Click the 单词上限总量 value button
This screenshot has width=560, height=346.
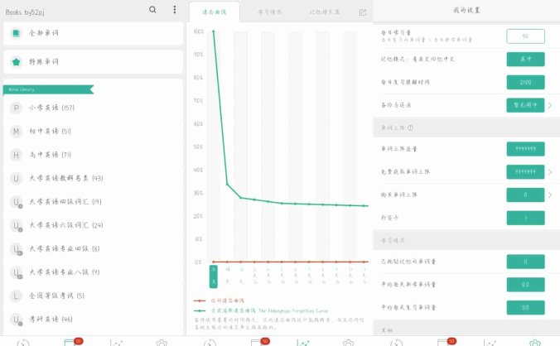(525, 149)
